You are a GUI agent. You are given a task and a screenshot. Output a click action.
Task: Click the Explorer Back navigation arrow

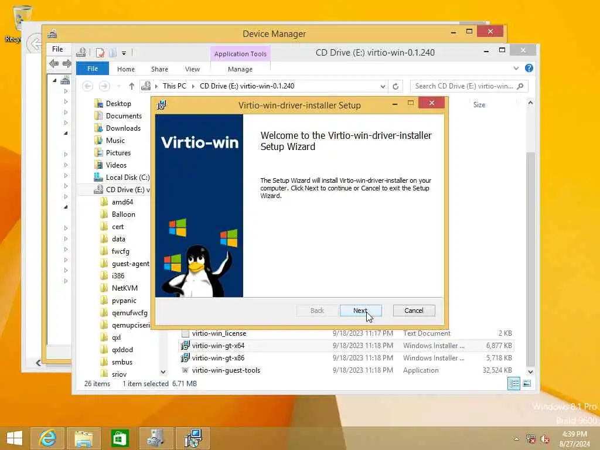[x=88, y=86]
